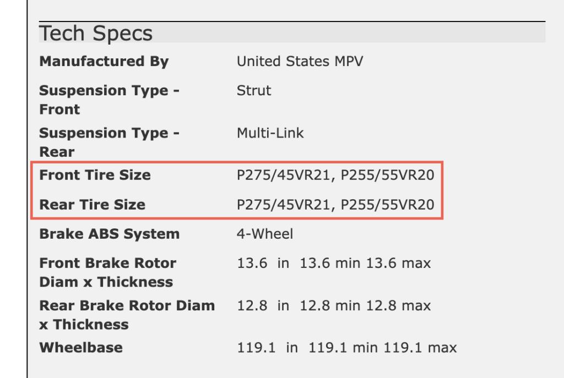This screenshot has width=564, height=378.
Task: Click front tire value P275/45VR21, P255/55VR20
Action: 335,175
